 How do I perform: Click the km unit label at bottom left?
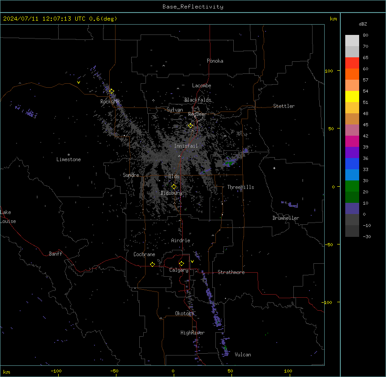(x=7, y=372)
